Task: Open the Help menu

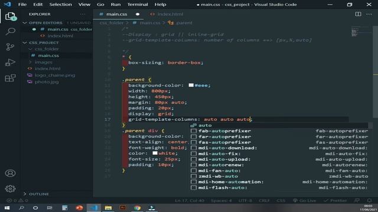Action: point(160,4)
